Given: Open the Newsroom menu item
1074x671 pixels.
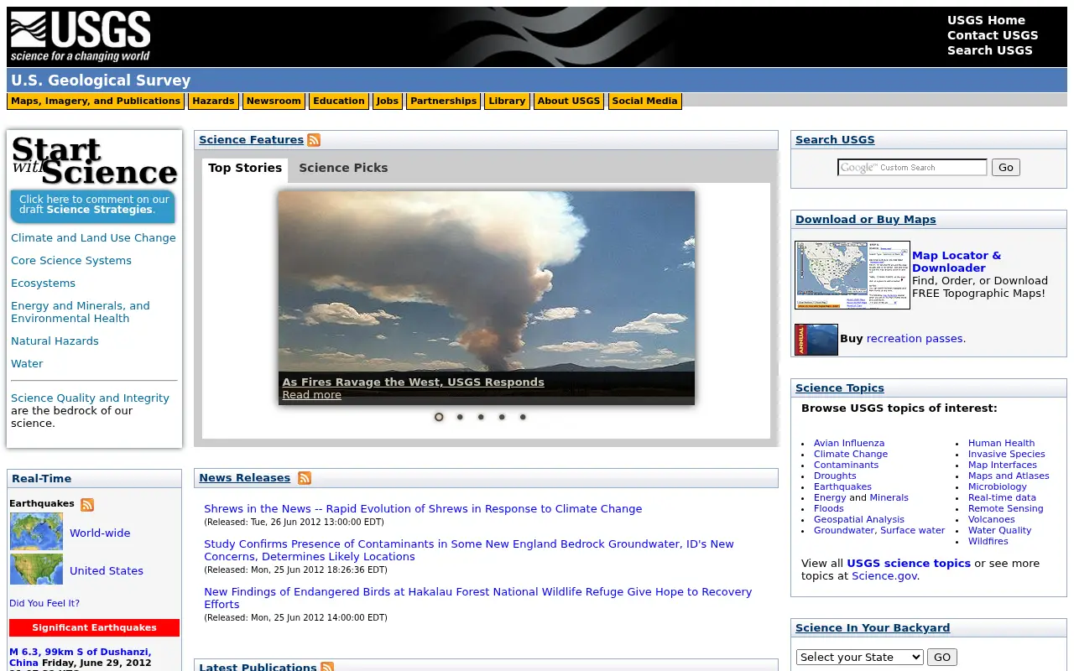Looking at the screenshot, I should point(274,101).
